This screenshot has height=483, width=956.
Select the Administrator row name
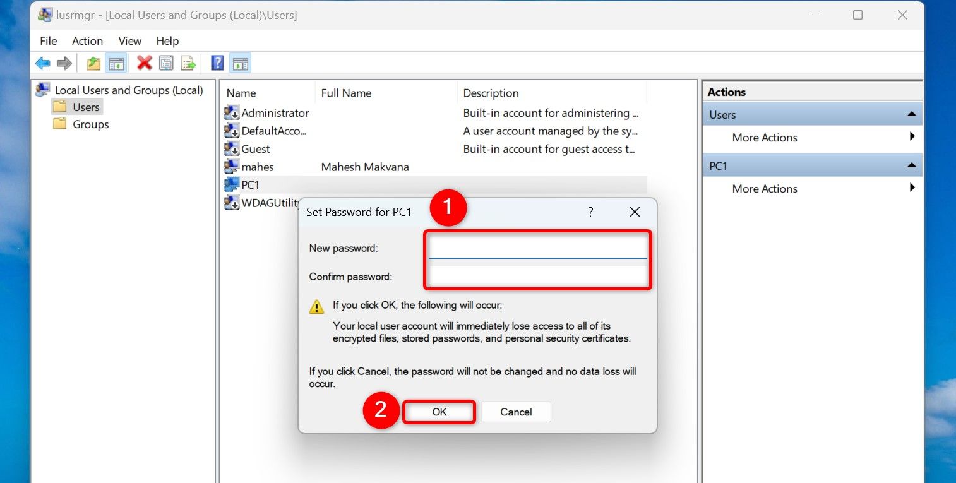pos(275,113)
